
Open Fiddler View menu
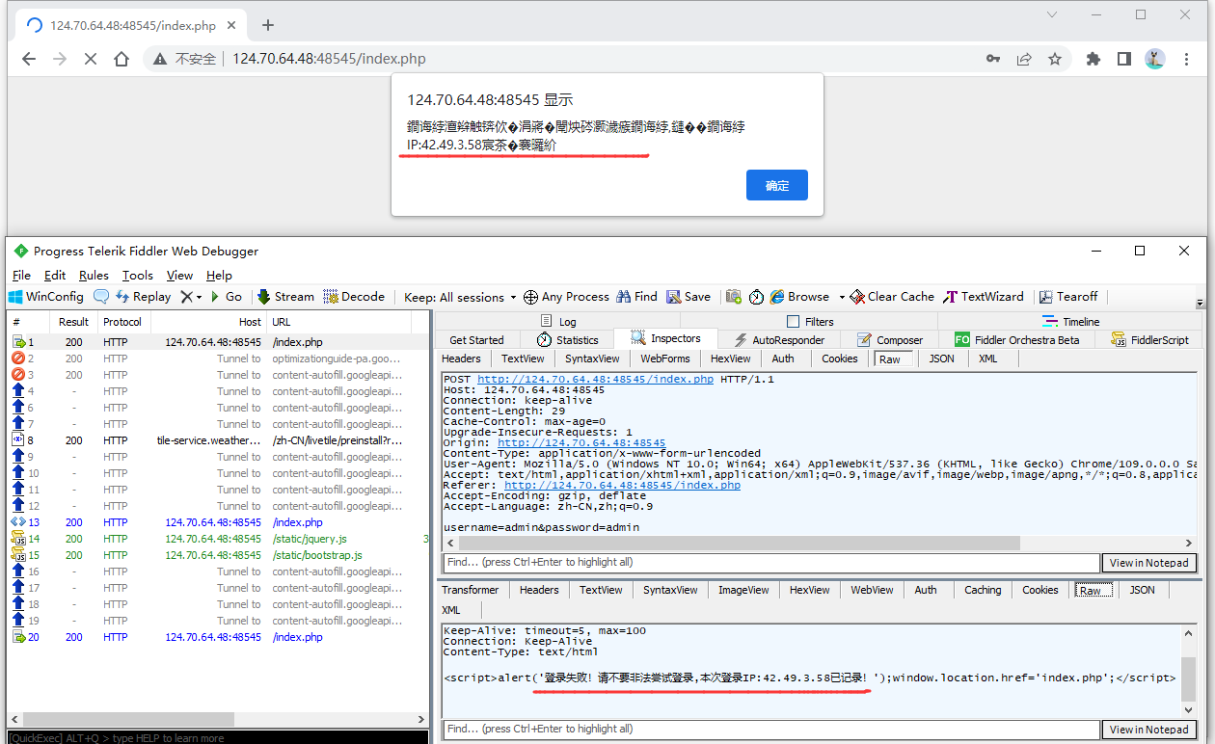[179, 276]
